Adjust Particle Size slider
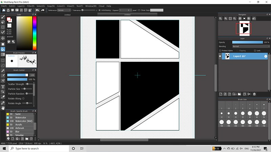 click(x=27, y=89)
